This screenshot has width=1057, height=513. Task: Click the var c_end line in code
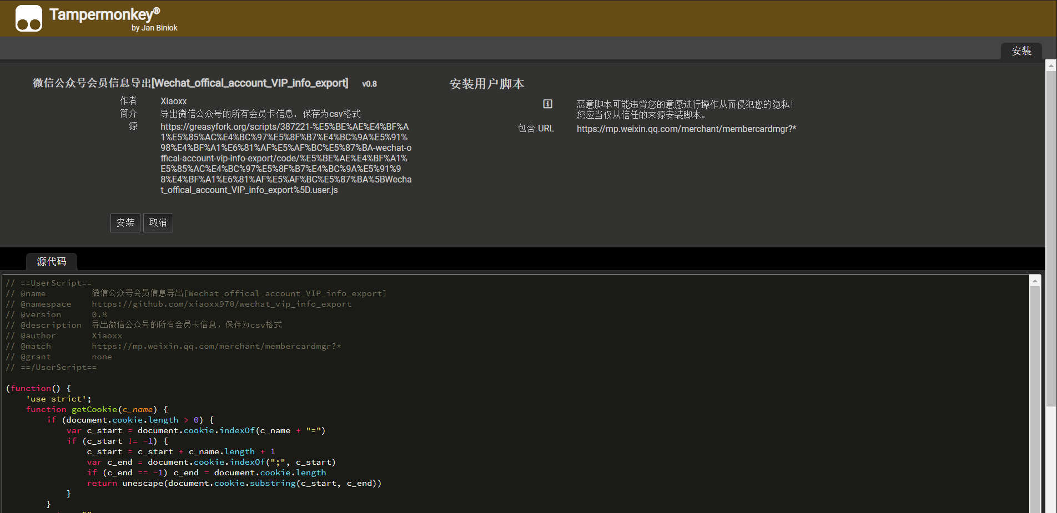click(211, 462)
